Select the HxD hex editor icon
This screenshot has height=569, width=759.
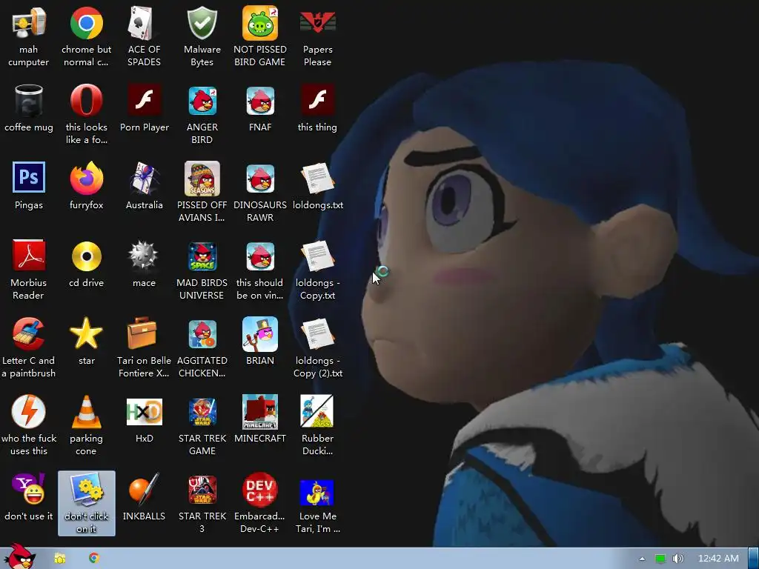144,412
